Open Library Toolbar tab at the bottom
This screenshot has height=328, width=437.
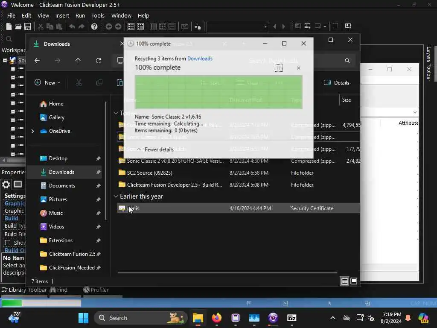click(x=24, y=290)
